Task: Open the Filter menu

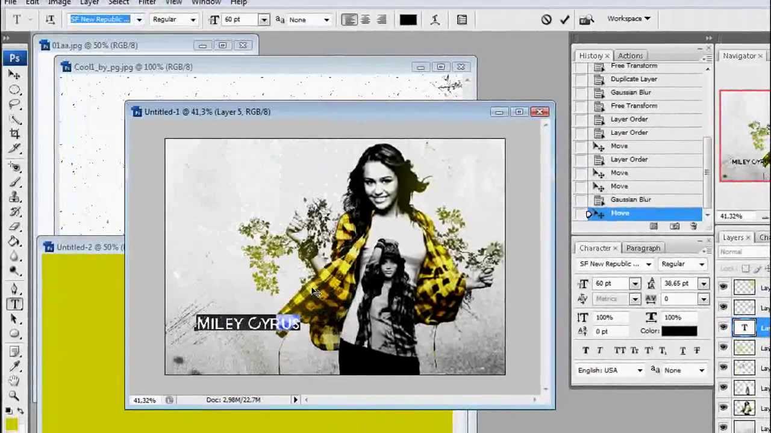Action: pyautogui.click(x=147, y=2)
